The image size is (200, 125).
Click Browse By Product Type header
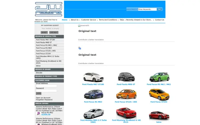49,76
